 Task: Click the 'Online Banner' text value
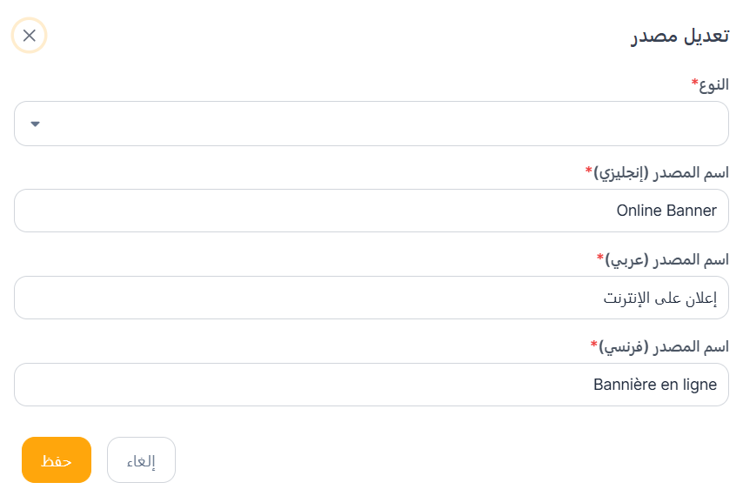[666, 211]
